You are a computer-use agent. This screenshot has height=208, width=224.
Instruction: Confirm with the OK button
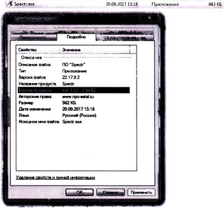point(79,192)
